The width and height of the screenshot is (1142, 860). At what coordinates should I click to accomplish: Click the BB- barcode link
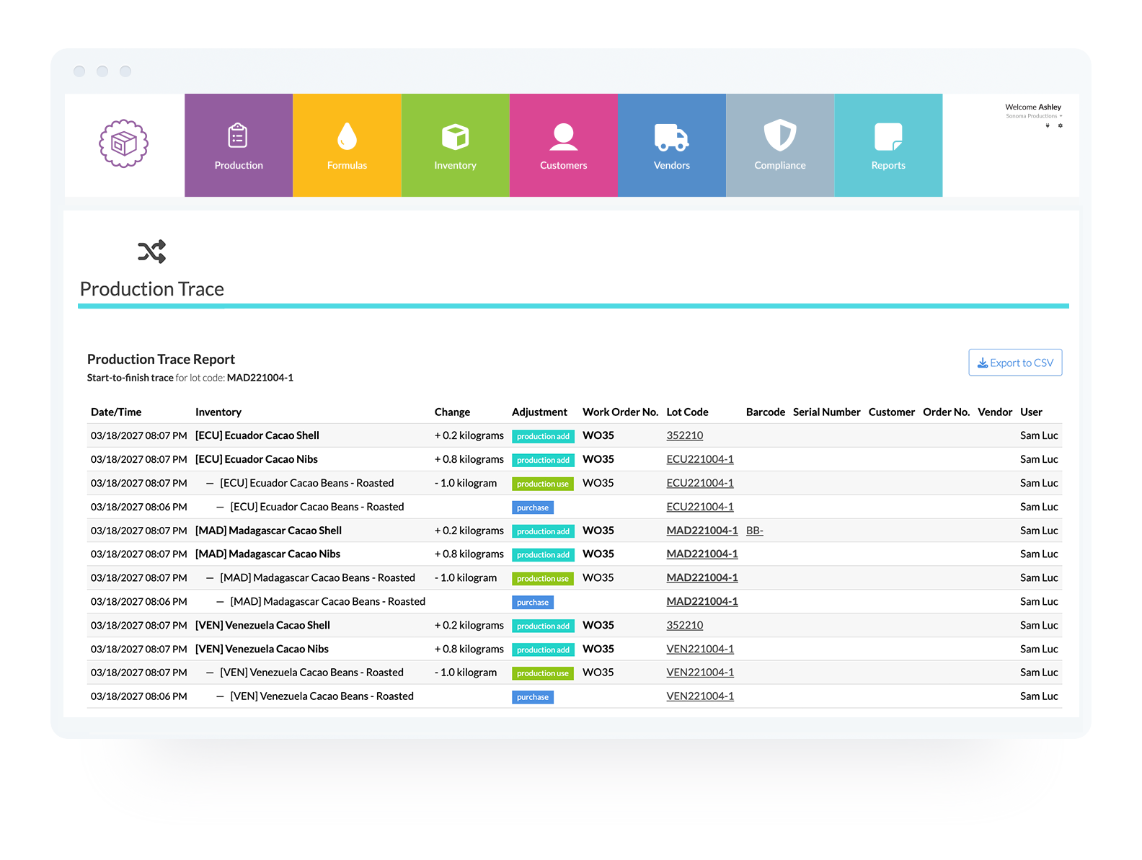[754, 531]
